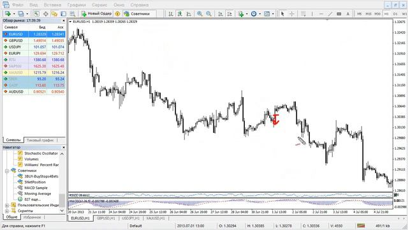Switch to M15 timeframe
The image size is (408, 230).
coord(368,14)
